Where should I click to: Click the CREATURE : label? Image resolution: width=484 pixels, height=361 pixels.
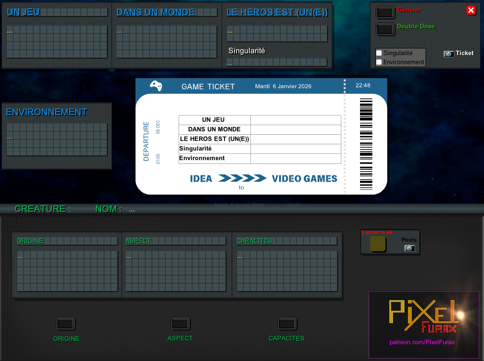[42, 209]
